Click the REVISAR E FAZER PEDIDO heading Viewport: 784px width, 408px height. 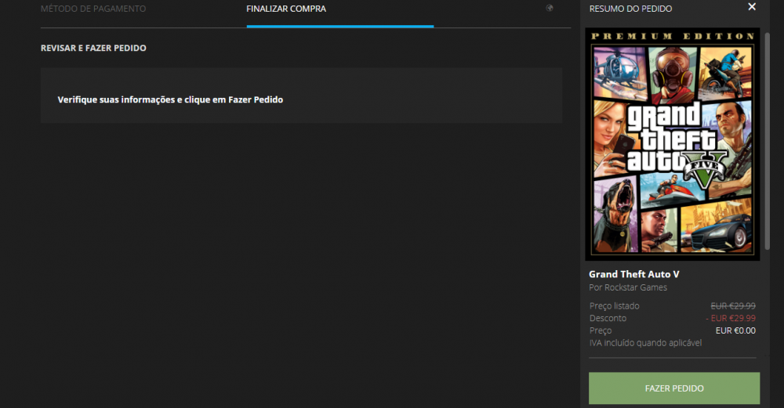pos(93,48)
